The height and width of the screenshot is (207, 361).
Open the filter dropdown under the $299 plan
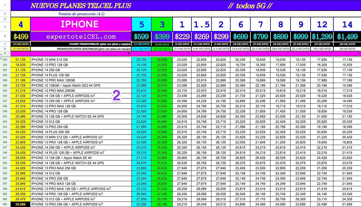pyautogui.click(x=228, y=53)
